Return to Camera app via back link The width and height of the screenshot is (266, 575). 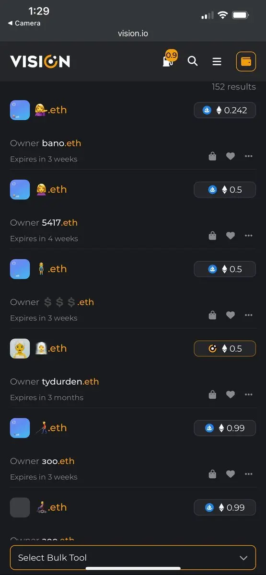(x=24, y=23)
